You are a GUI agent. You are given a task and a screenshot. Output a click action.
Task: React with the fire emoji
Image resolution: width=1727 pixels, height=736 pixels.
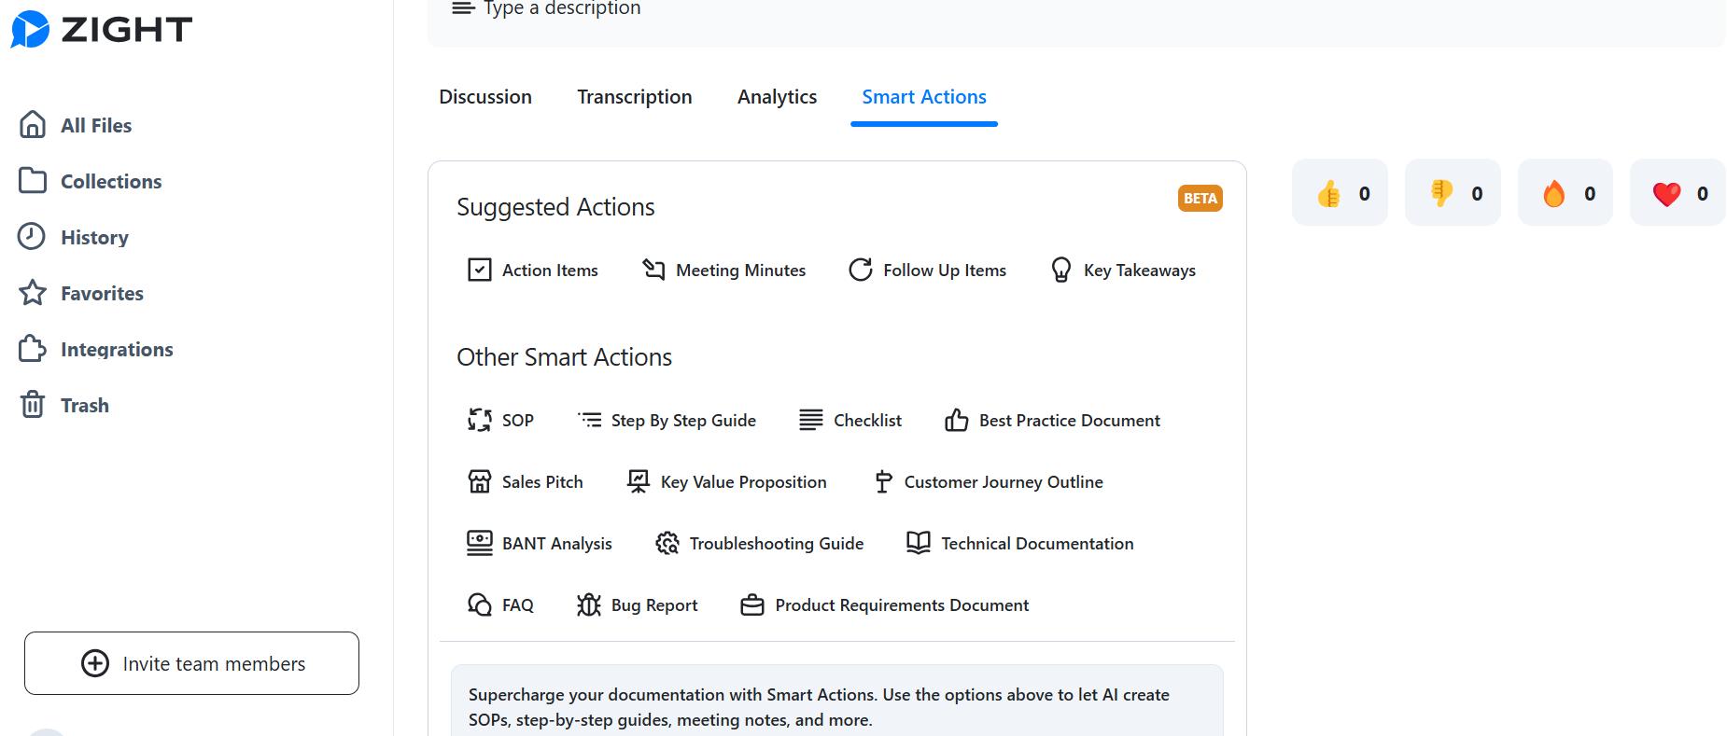click(1566, 193)
